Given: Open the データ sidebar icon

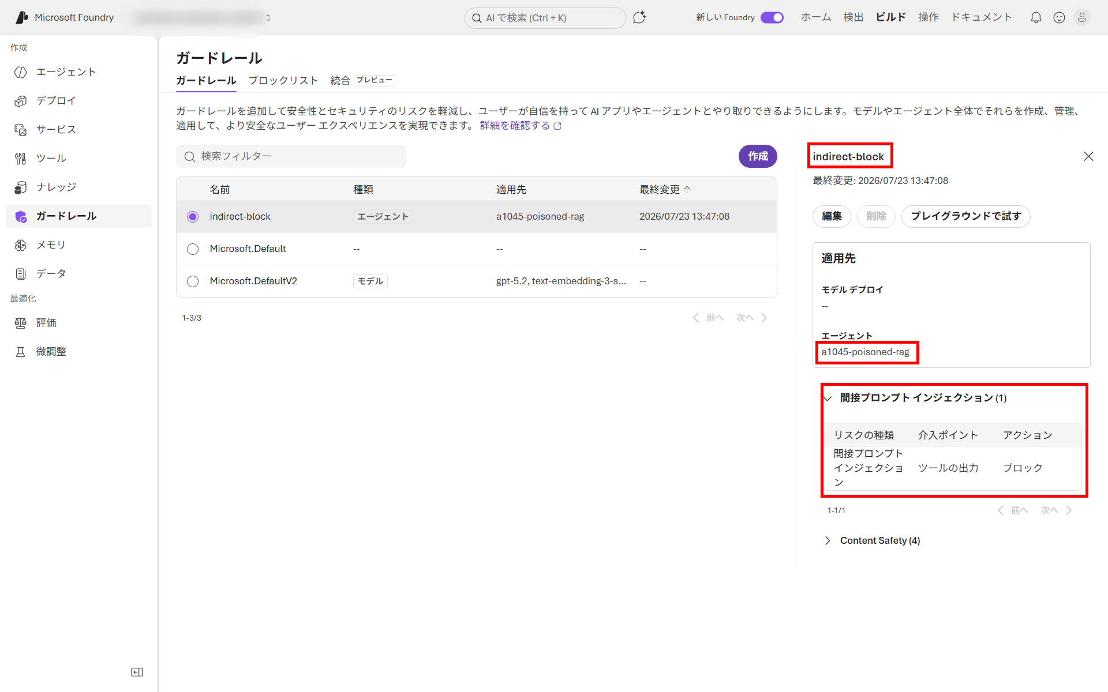Looking at the screenshot, I should tap(21, 274).
